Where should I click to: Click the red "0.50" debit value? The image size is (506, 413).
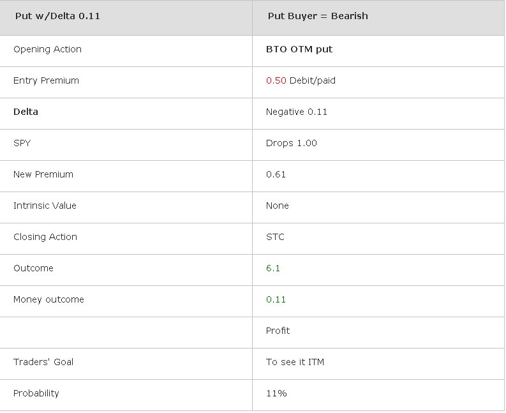(276, 80)
